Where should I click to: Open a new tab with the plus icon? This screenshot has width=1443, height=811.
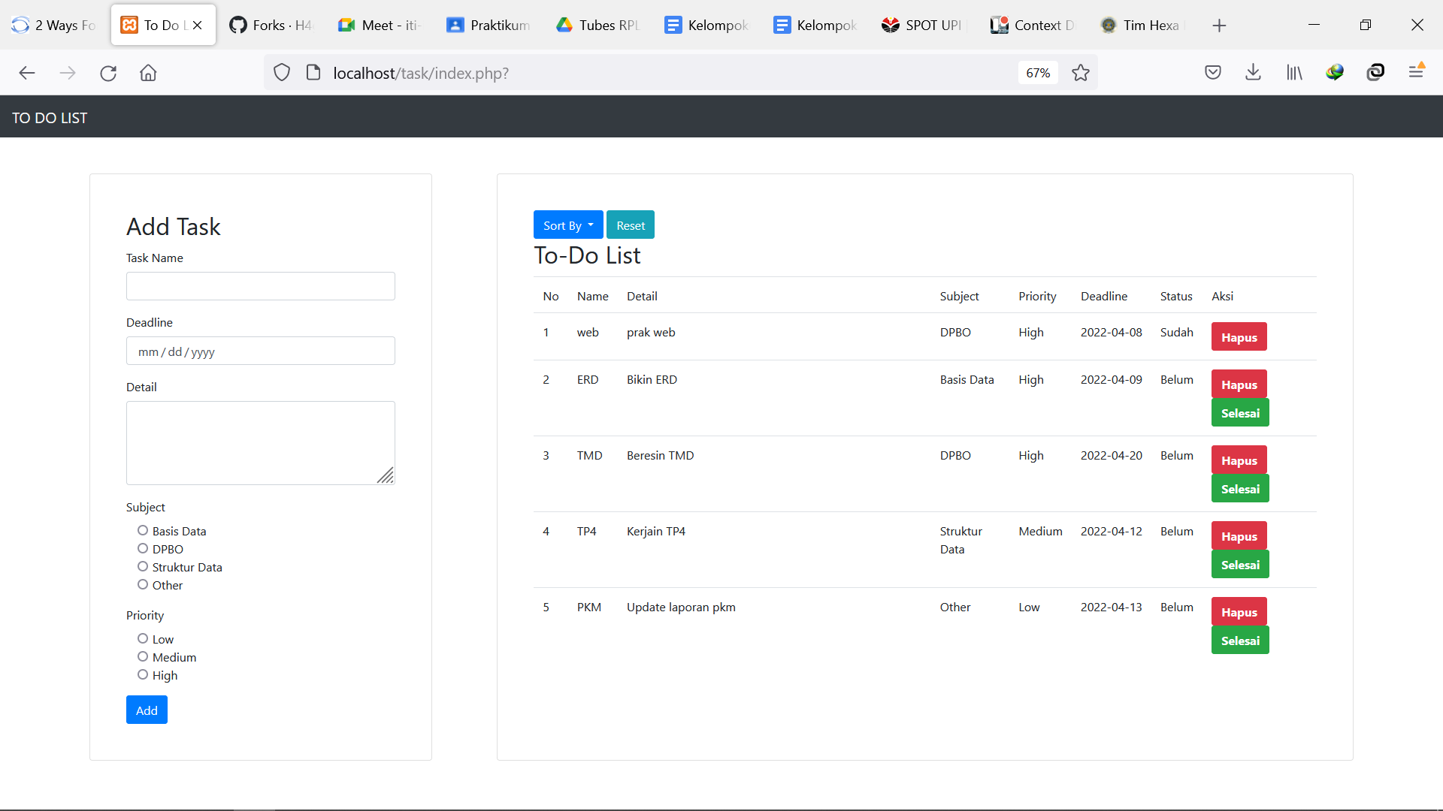tap(1218, 25)
